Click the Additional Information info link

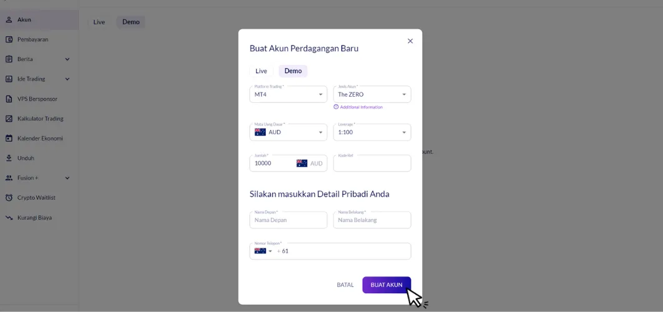pyautogui.click(x=358, y=107)
